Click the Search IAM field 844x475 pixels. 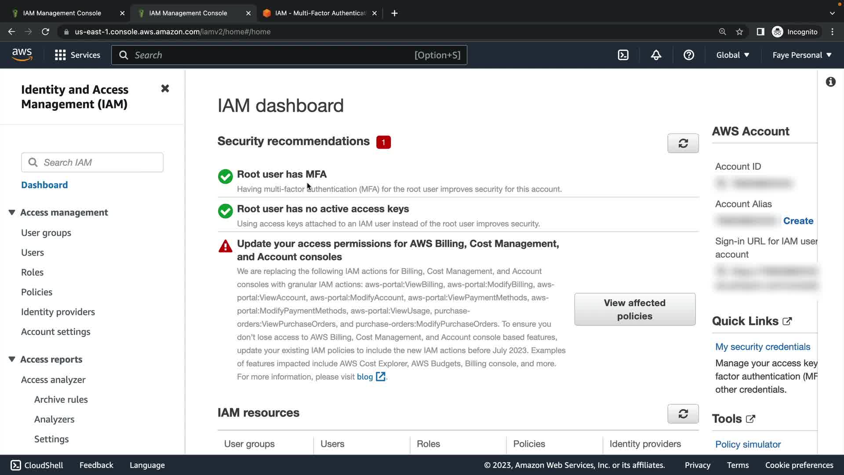(92, 162)
